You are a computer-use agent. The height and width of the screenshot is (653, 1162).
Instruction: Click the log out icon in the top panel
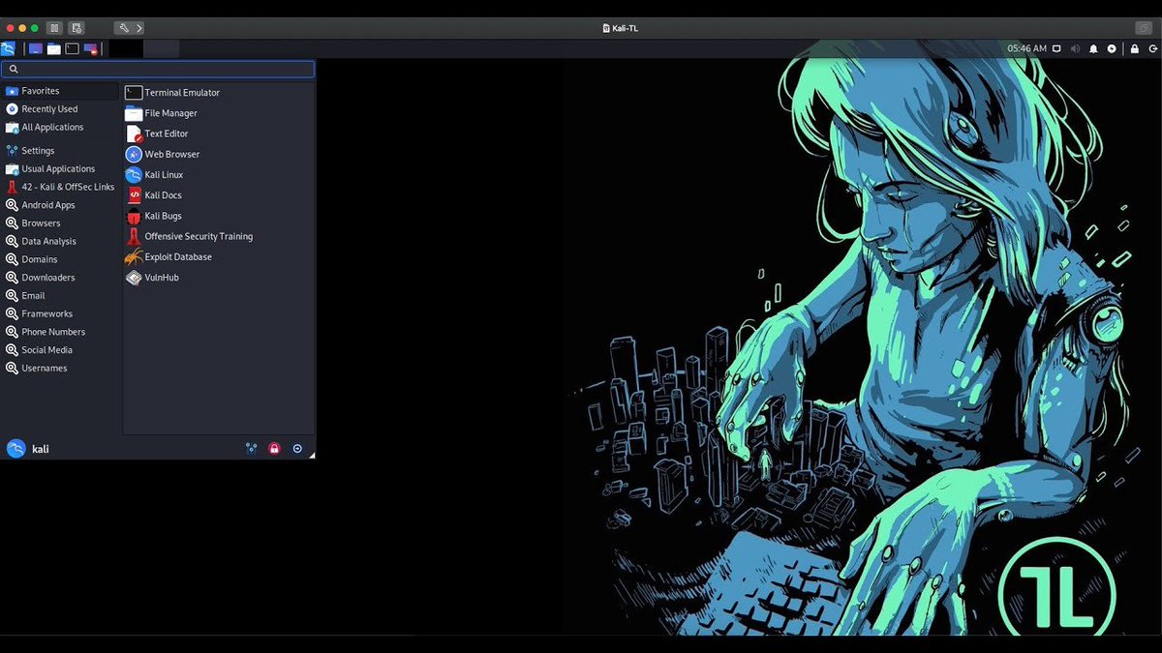coord(1152,48)
